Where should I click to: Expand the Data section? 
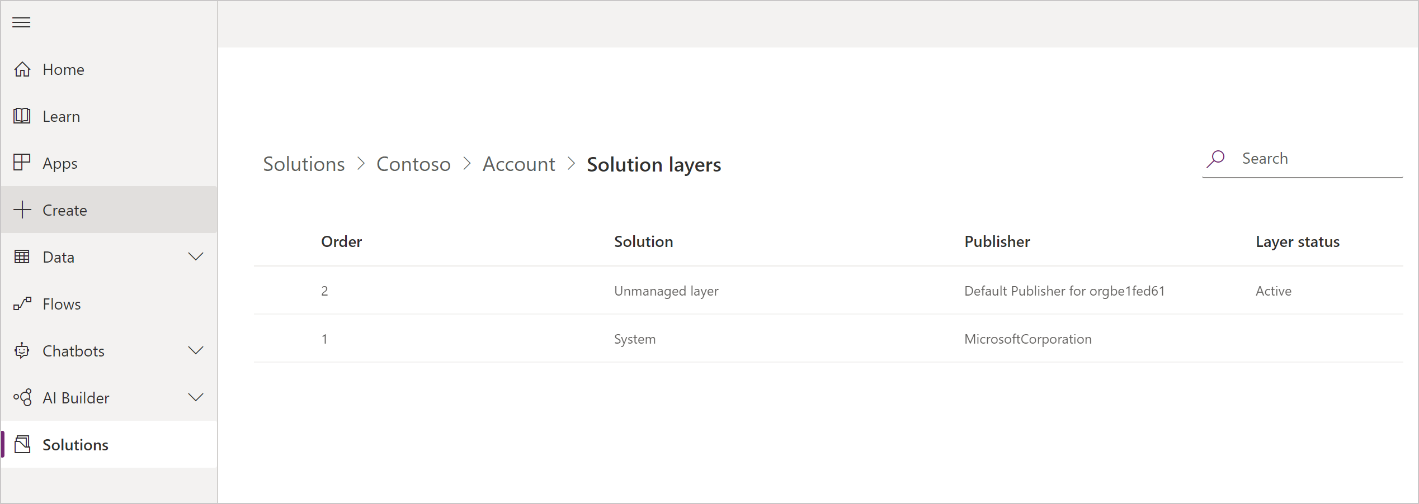pyautogui.click(x=195, y=256)
